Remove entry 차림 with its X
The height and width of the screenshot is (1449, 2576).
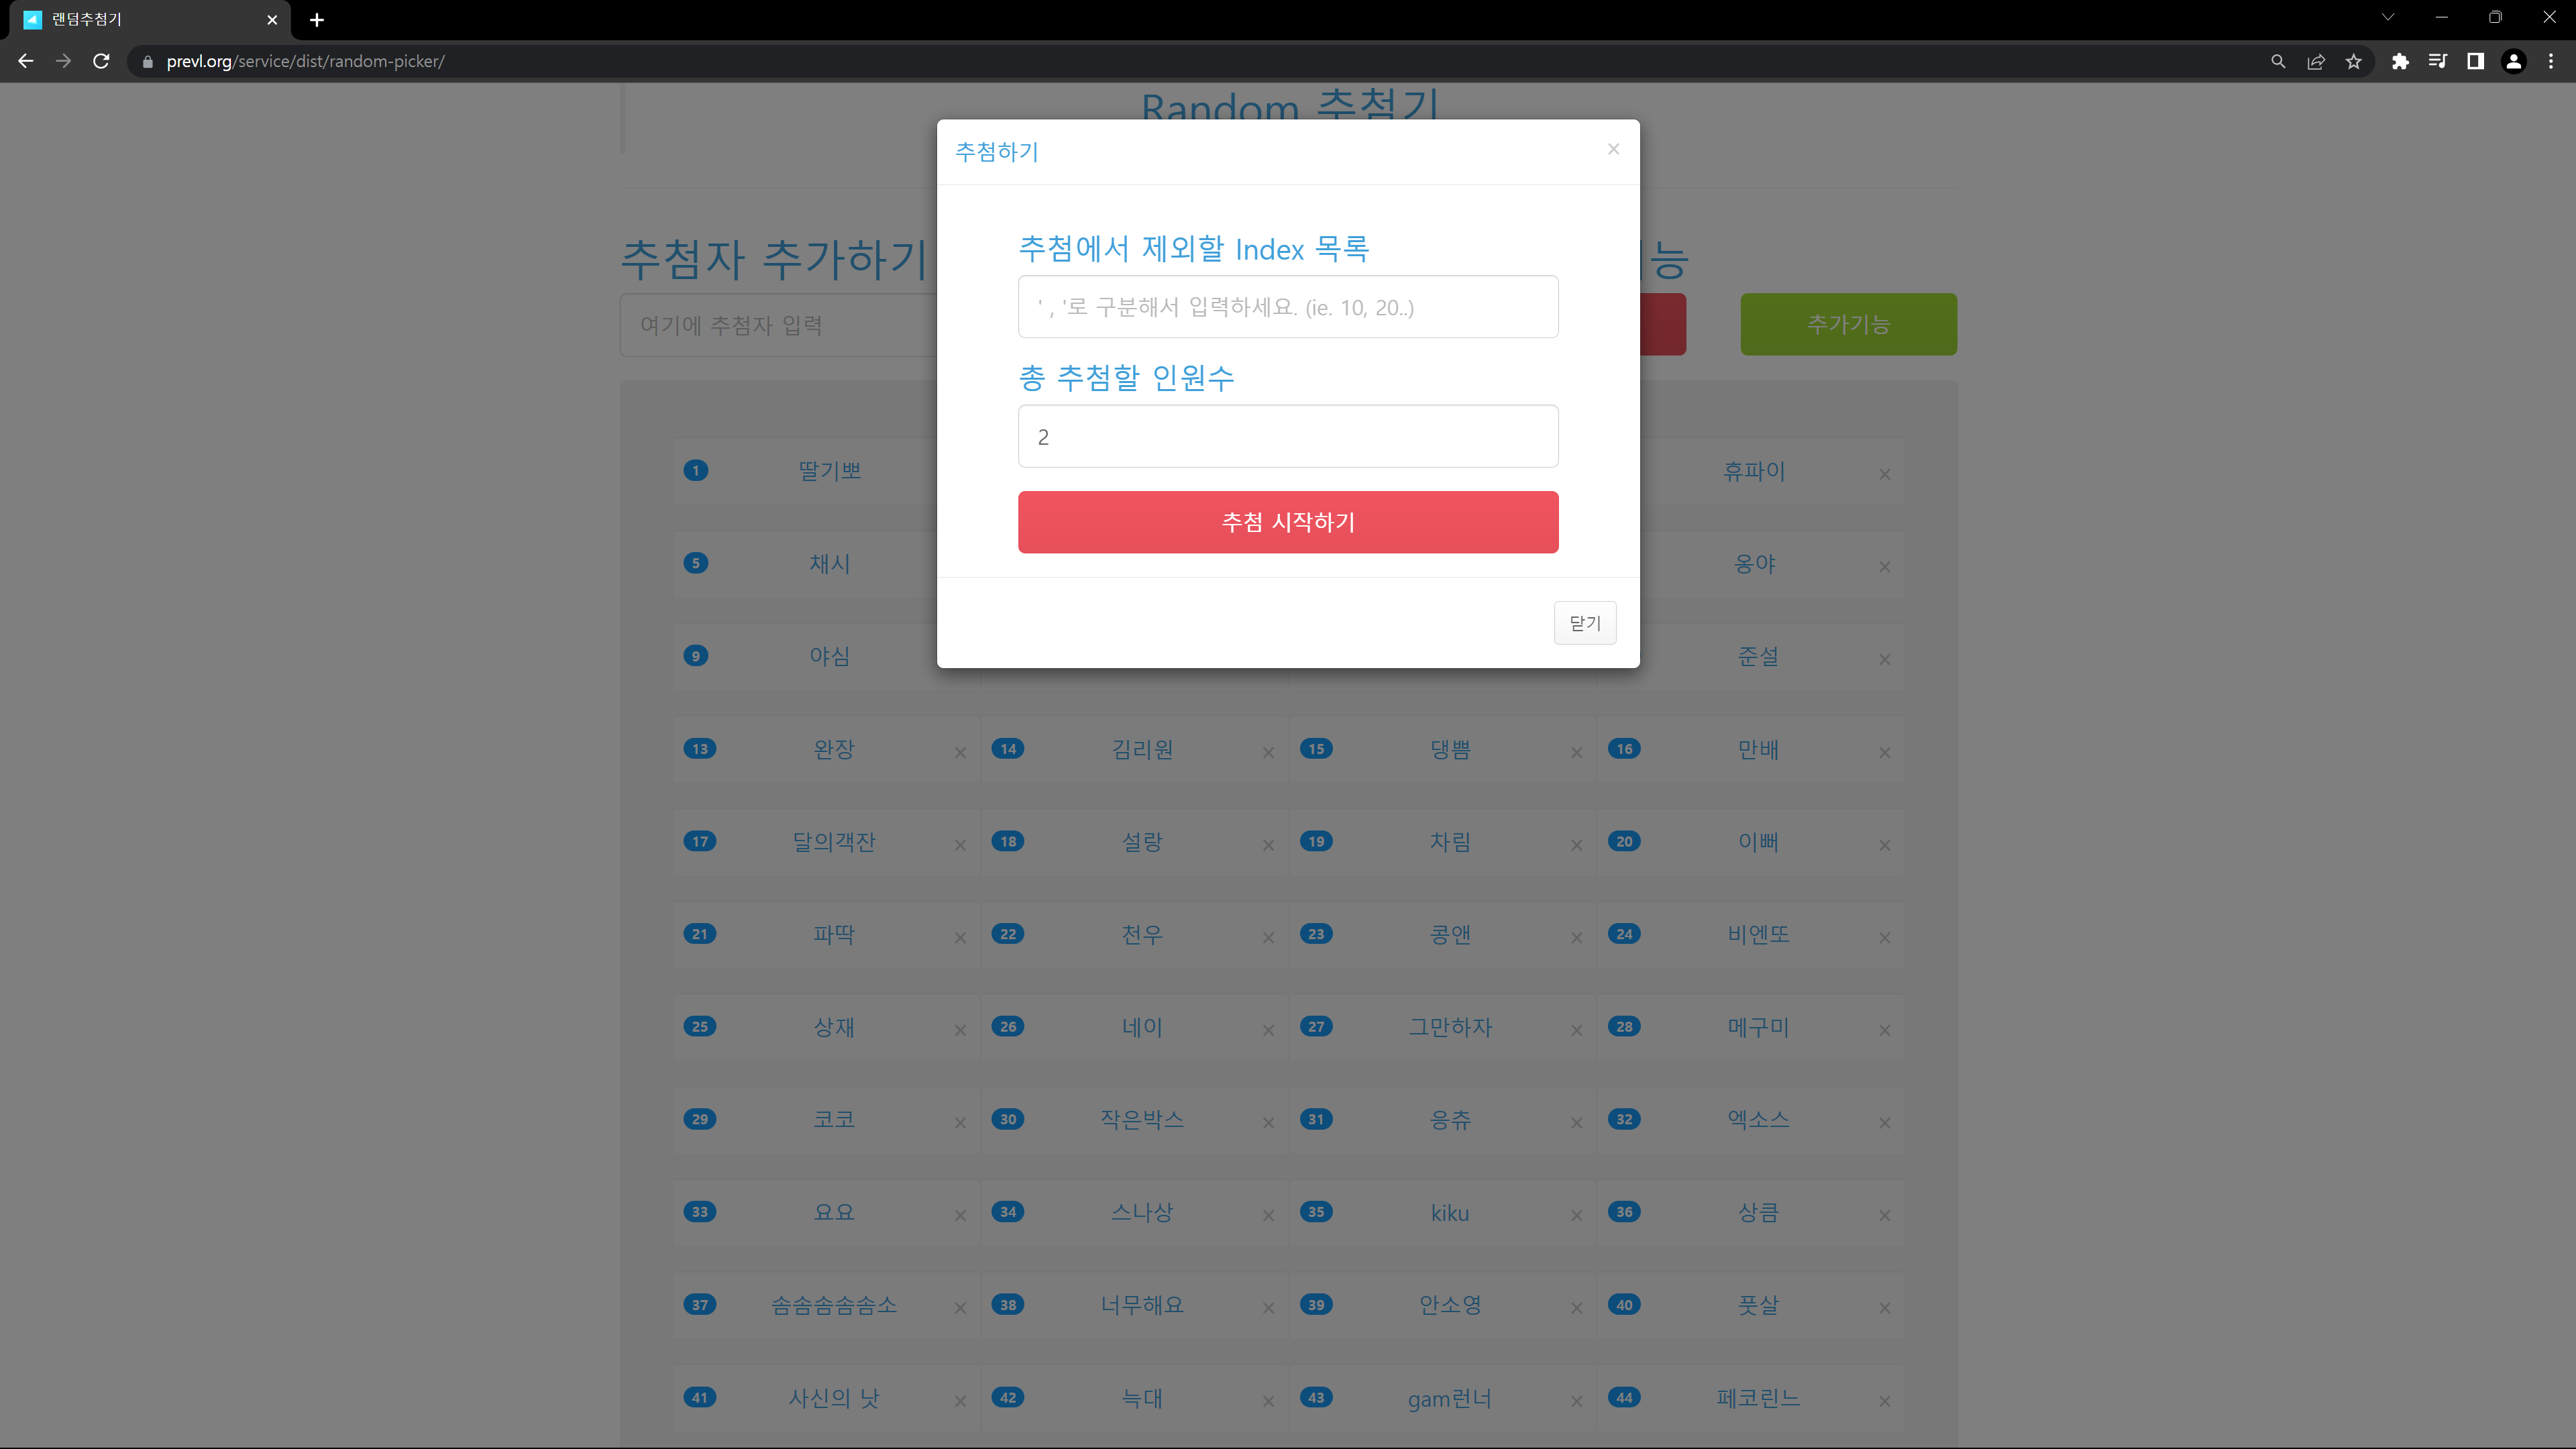pos(1576,845)
